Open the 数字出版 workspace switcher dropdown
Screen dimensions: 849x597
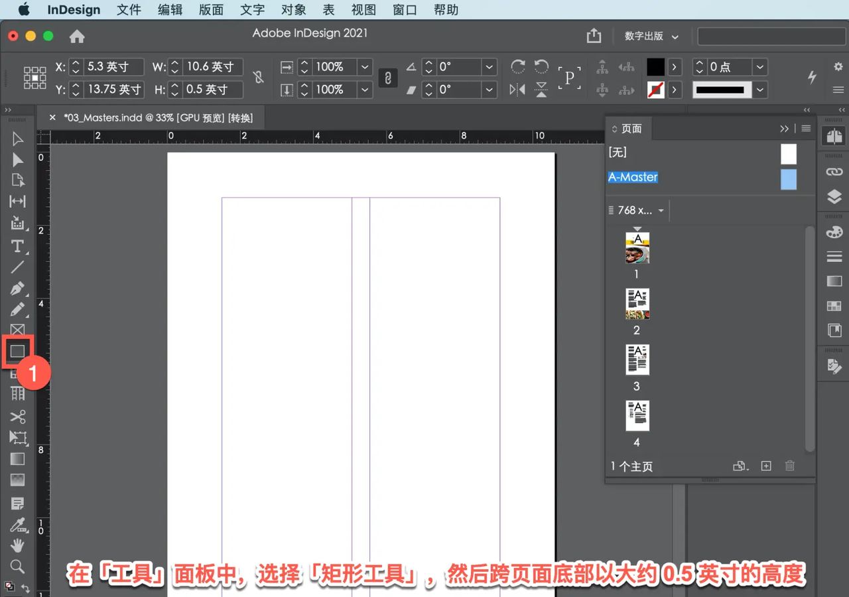pos(650,36)
